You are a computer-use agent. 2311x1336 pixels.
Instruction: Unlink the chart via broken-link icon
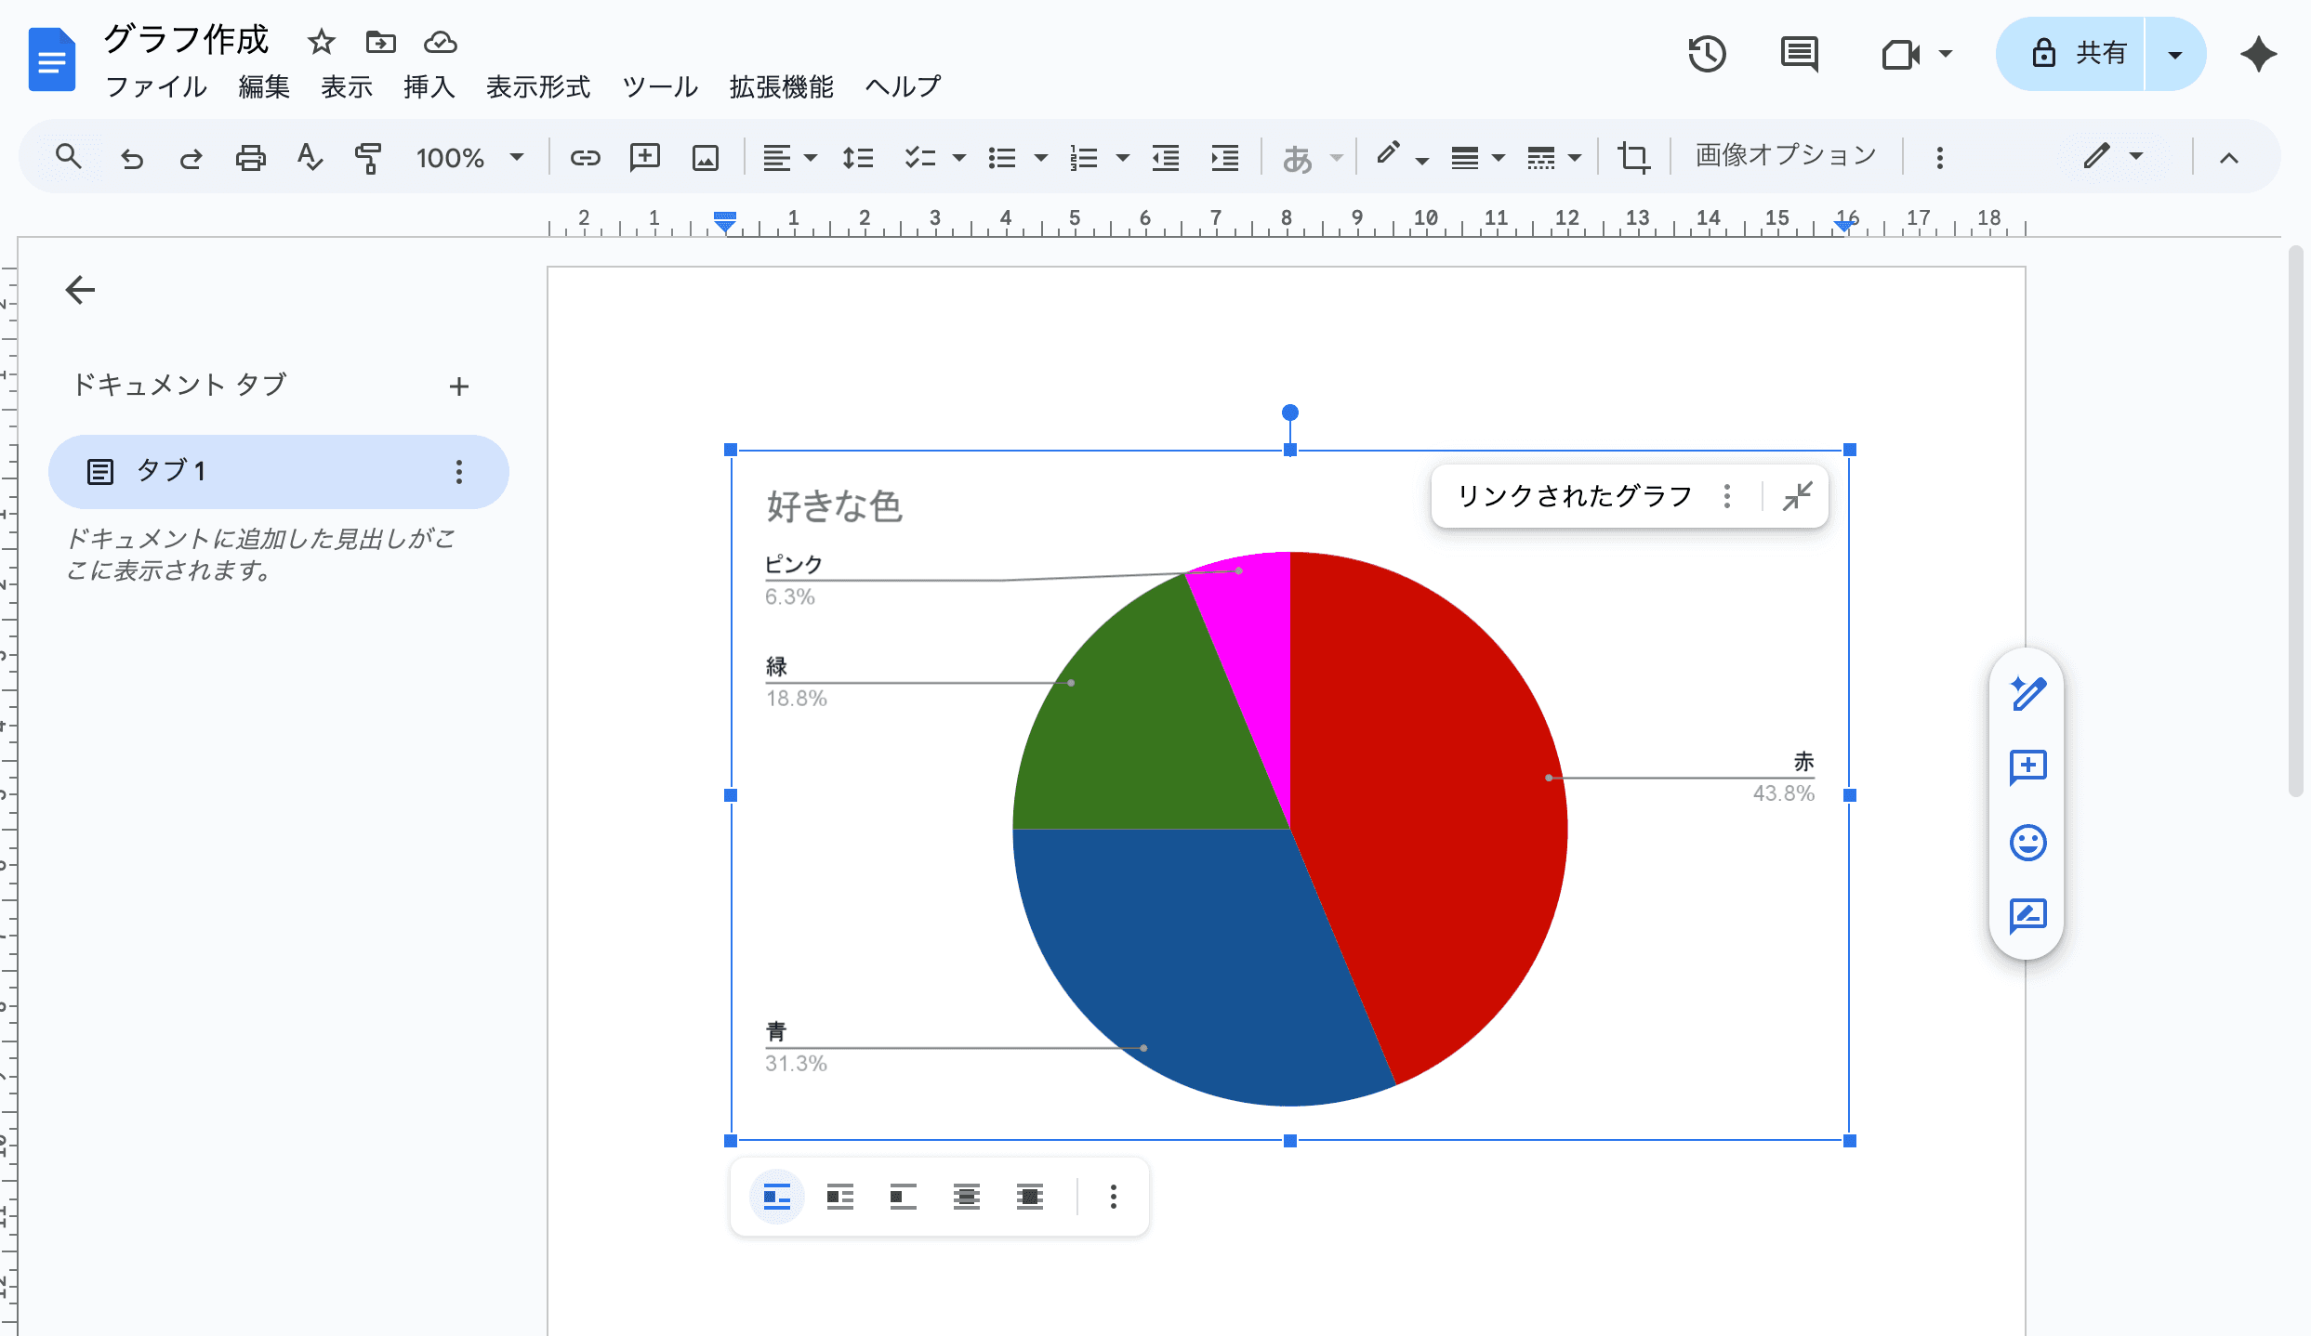pyautogui.click(x=1797, y=496)
